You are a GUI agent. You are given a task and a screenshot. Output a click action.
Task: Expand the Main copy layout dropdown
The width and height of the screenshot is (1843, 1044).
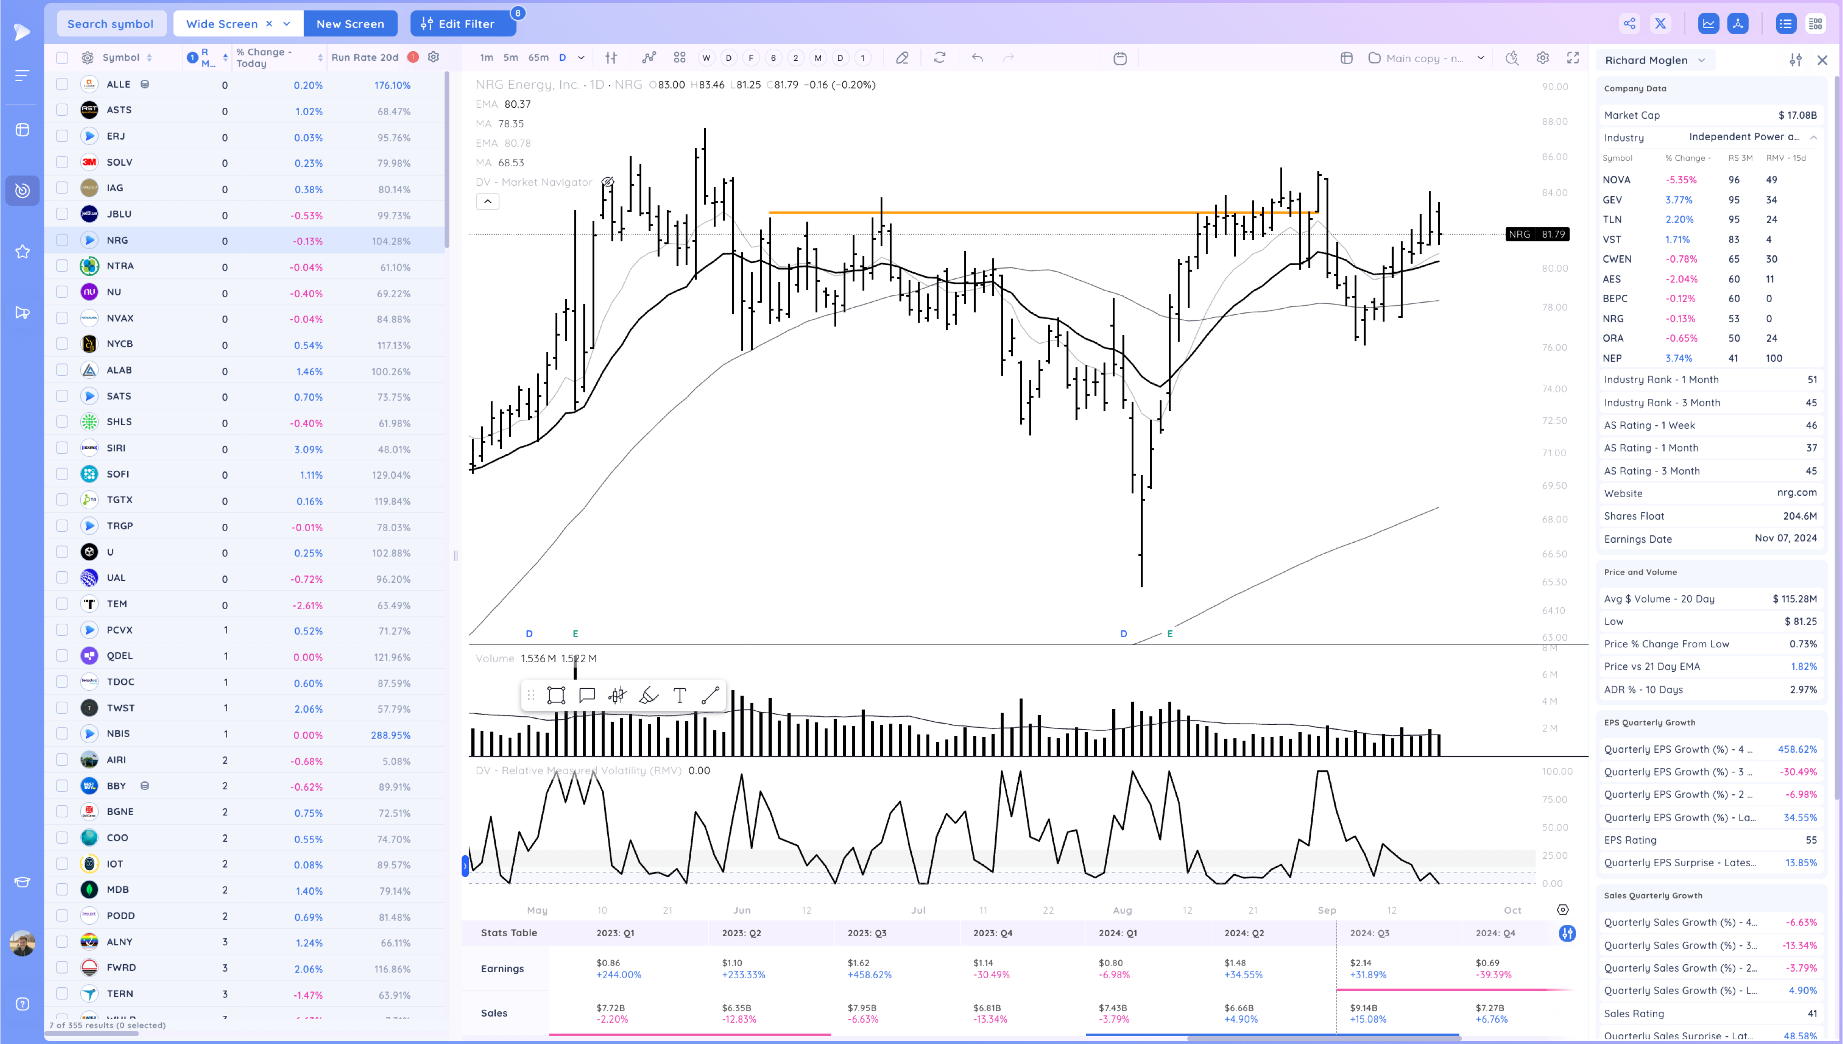1480,58
